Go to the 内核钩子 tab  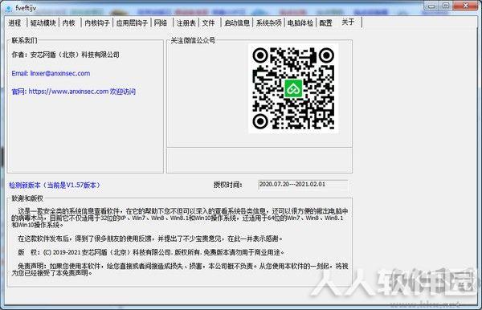point(97,23)
